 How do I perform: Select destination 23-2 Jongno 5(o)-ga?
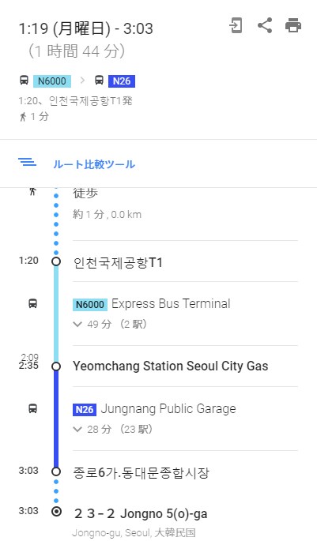tap(141, 513)
